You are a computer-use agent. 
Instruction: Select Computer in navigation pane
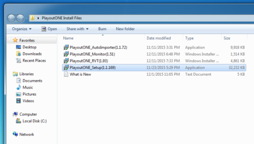(28, 114)
